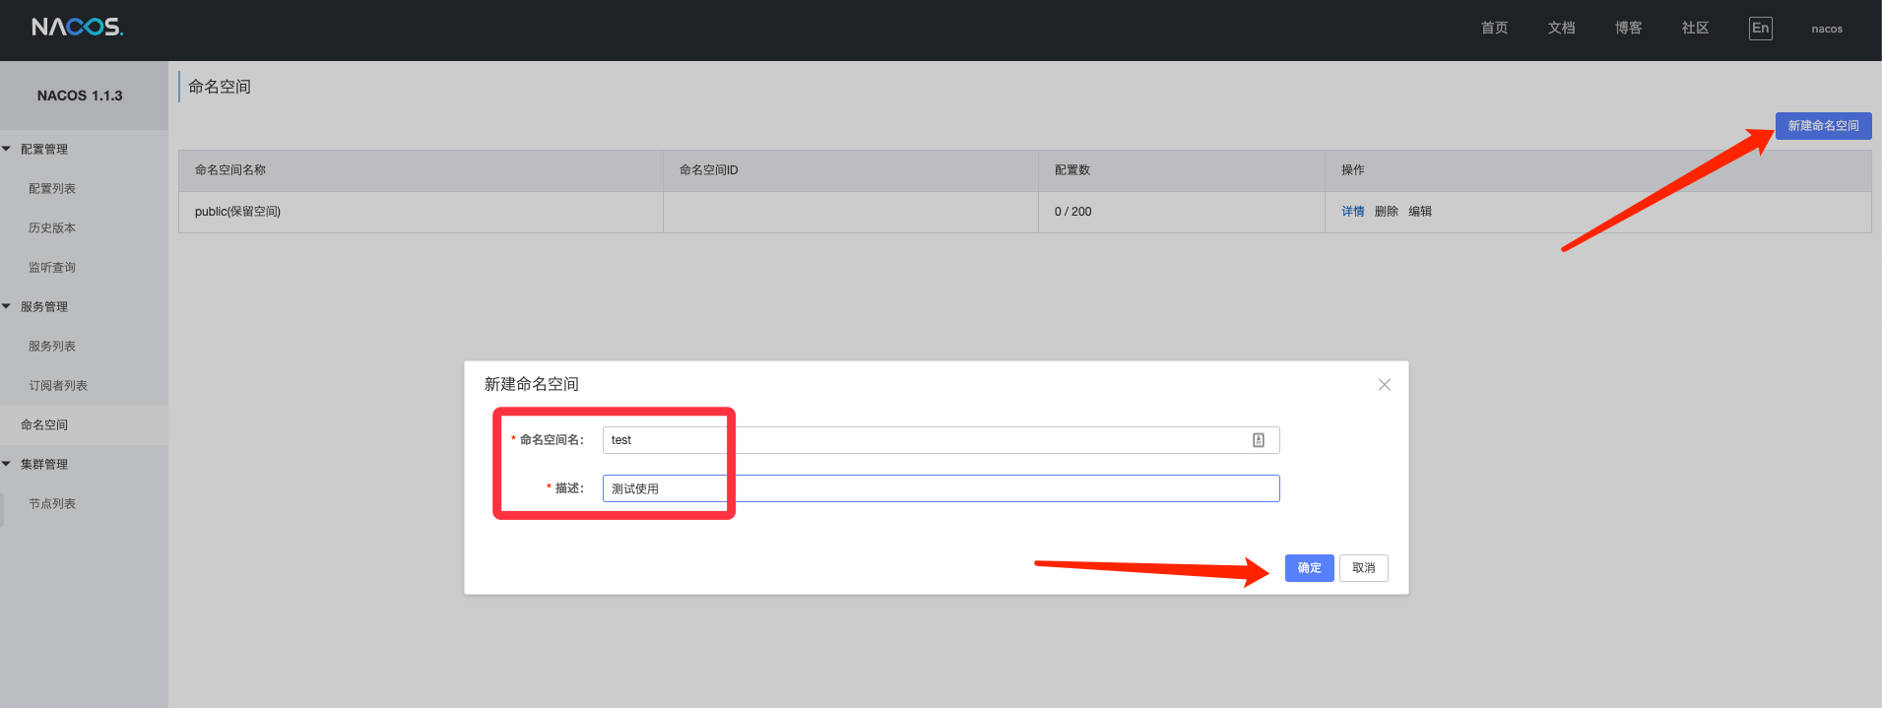Viewport: 1882px width, 708px height.
Task: Open 配置列表 in the sidebar
Action: (52, 189)
